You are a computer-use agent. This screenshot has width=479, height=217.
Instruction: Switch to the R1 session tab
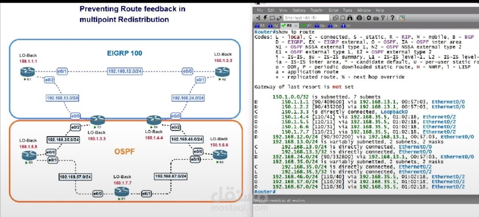[259, 25]
